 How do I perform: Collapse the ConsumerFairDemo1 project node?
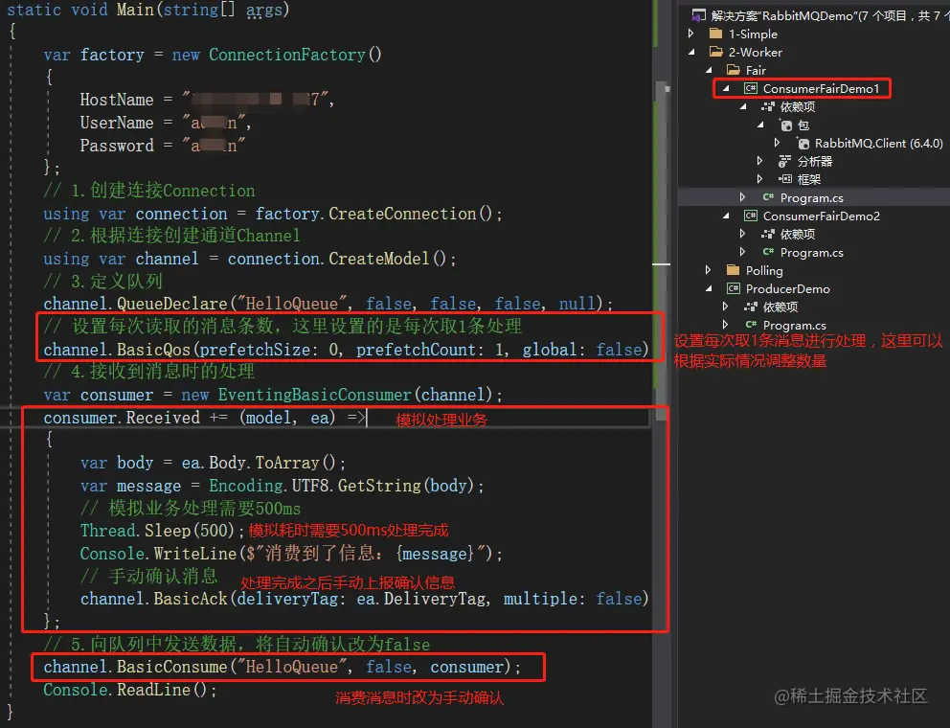[726, 88]
